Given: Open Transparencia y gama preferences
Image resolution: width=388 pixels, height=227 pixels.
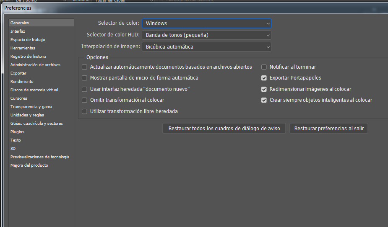Looking at the screenshot, I should 42,107.
